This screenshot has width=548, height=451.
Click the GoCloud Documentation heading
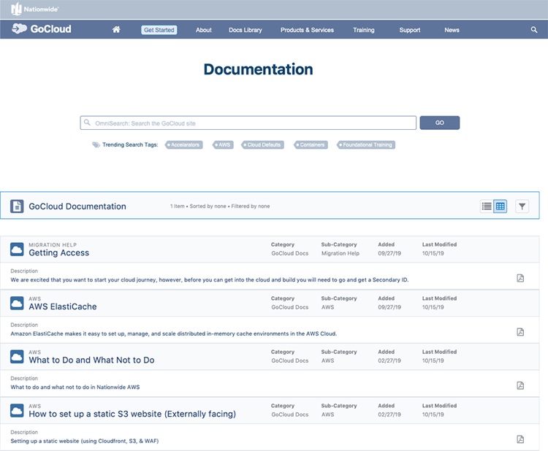pos(77,207)
